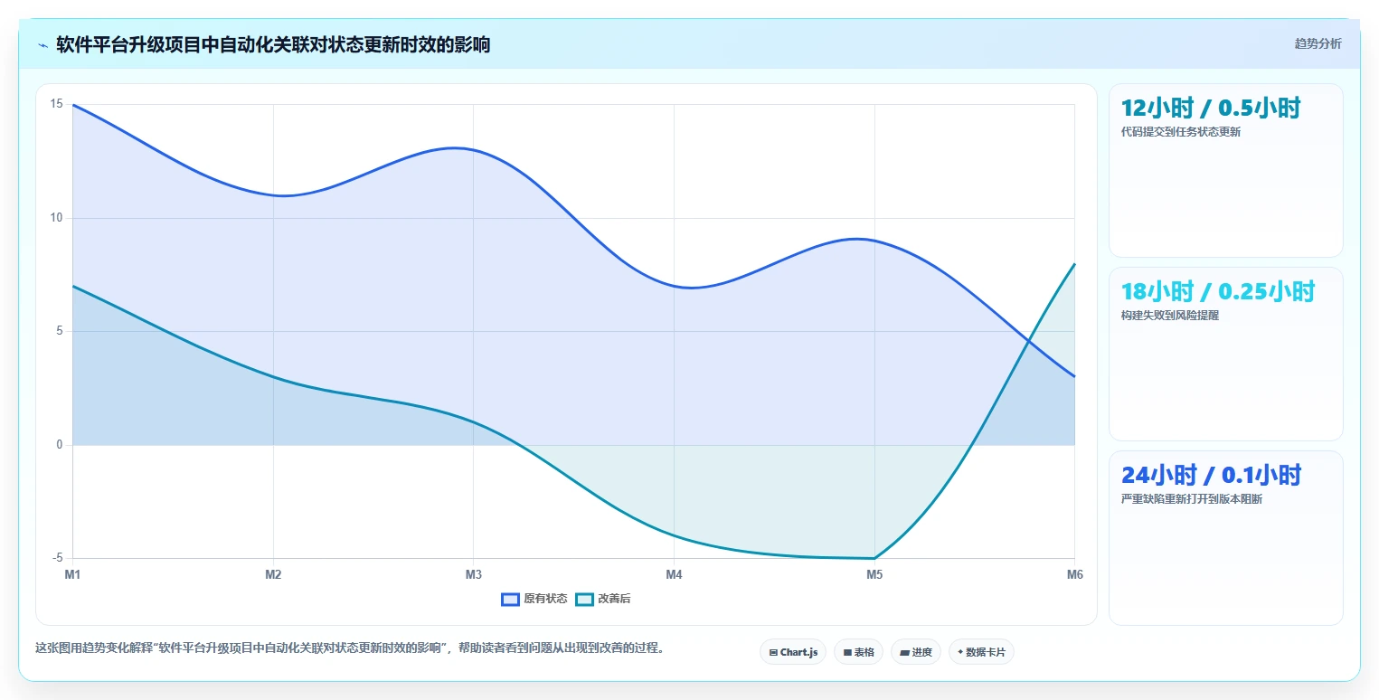This screenshot has height=700, width=1379.
Task: Select the 表格 tag chip
Action: coord(858,652)
